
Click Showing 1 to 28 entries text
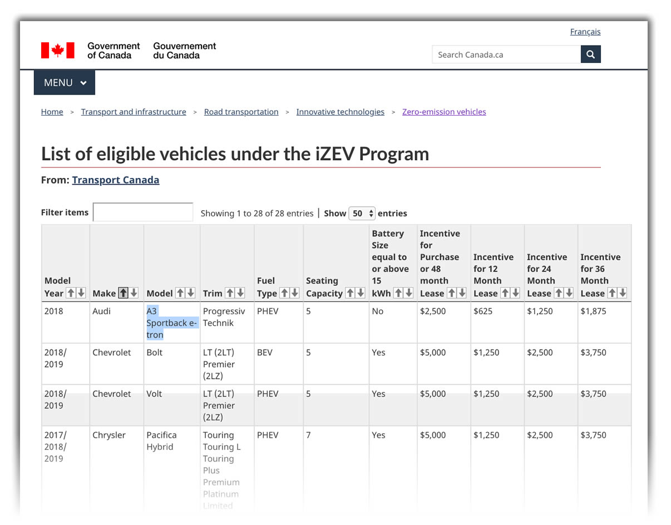click(x=257, y=214)
